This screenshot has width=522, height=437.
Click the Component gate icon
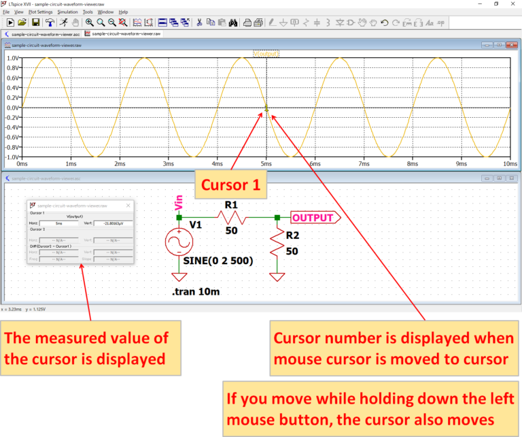point(351,22)
